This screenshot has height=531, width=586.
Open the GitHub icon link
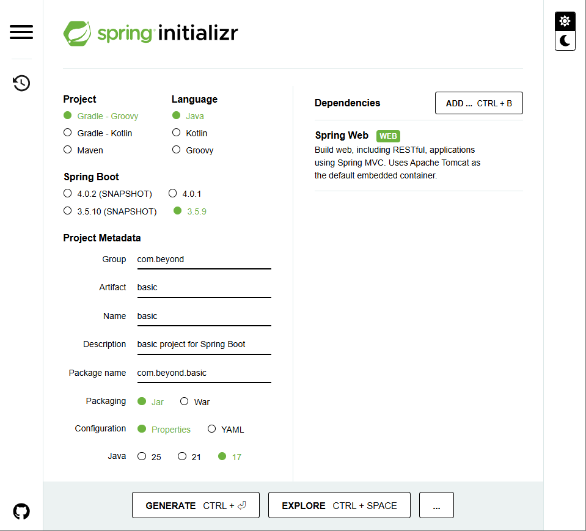(x=21, y=511)
